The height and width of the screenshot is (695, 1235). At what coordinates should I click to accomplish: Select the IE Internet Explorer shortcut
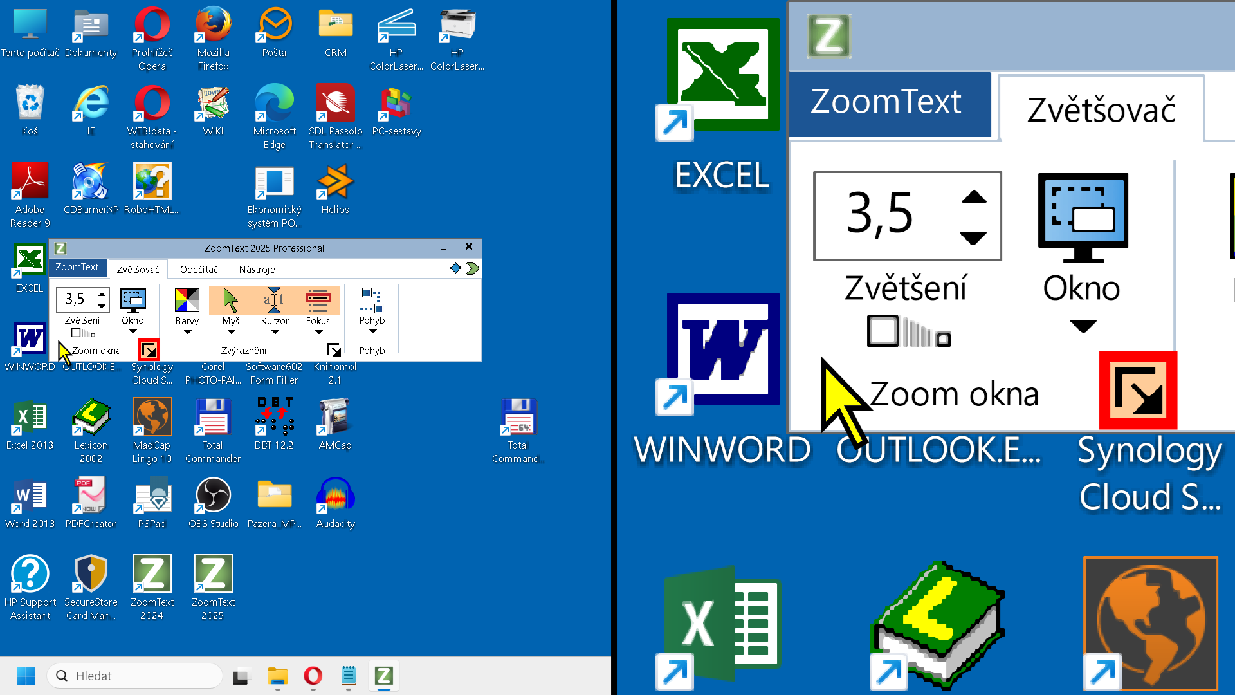[x=91, y=111]
